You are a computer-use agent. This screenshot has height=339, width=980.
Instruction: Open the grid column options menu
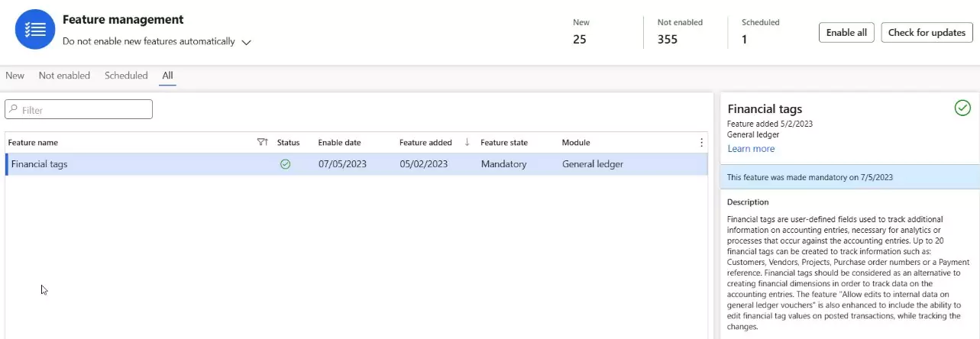click(701, 143)
